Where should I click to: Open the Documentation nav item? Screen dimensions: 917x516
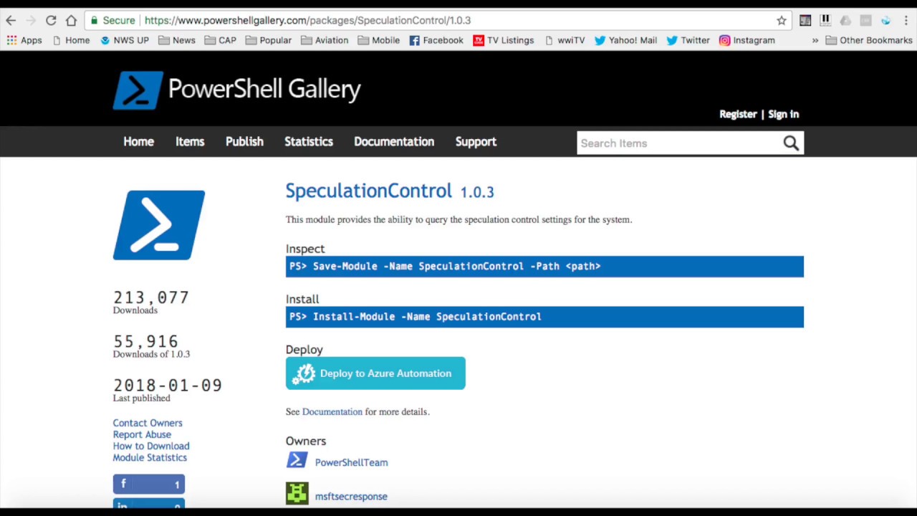pos(394,142)
